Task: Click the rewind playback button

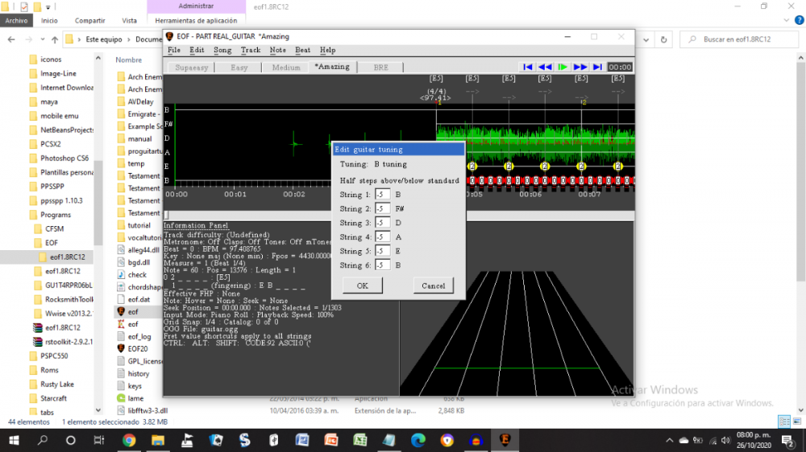Action: click(545, 68)
